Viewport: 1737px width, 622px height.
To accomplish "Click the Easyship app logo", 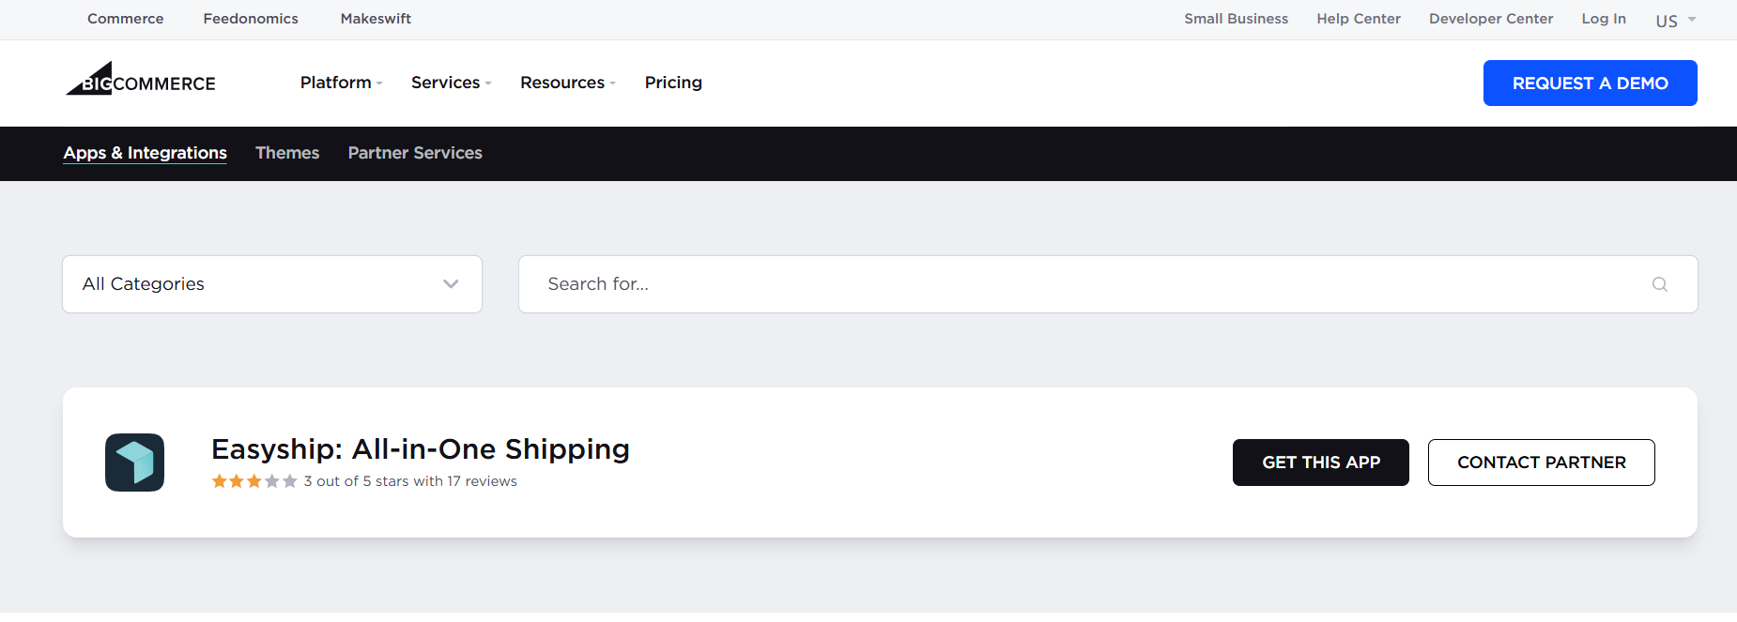I will [134, 462].
